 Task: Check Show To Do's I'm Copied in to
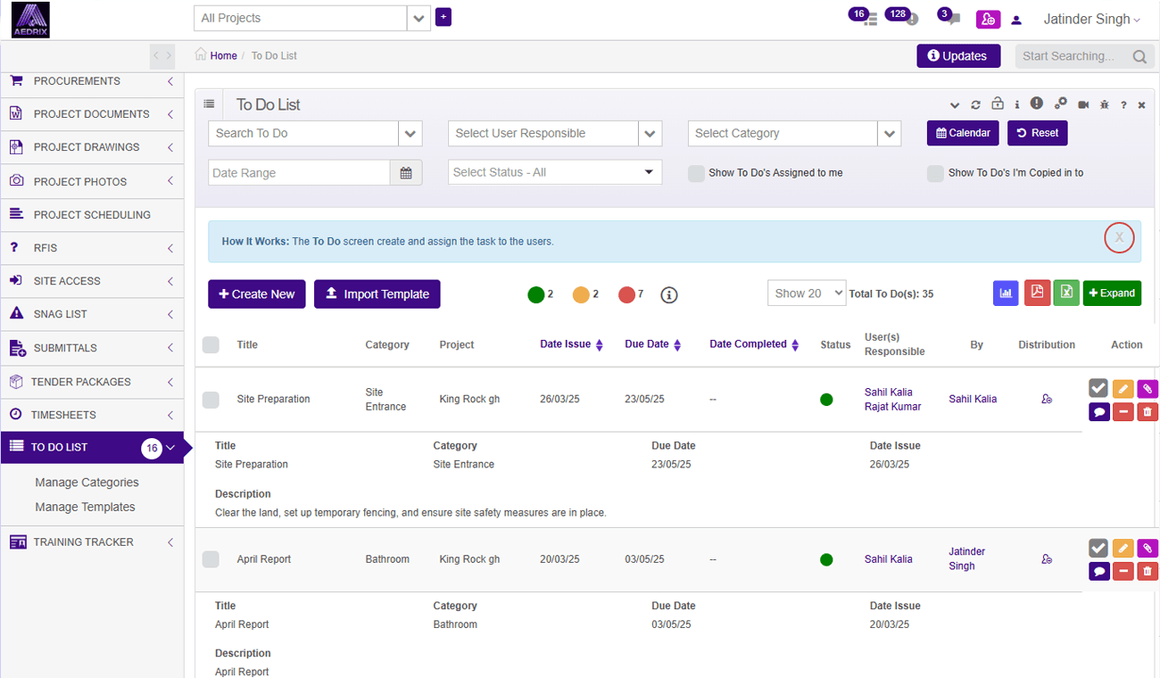(935, 173)
